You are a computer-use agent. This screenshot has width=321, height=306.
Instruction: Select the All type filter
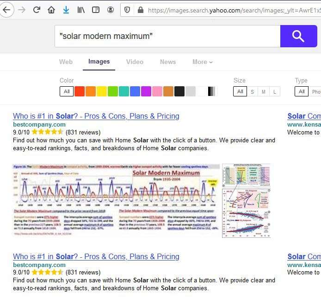click(x=302, y=91)
